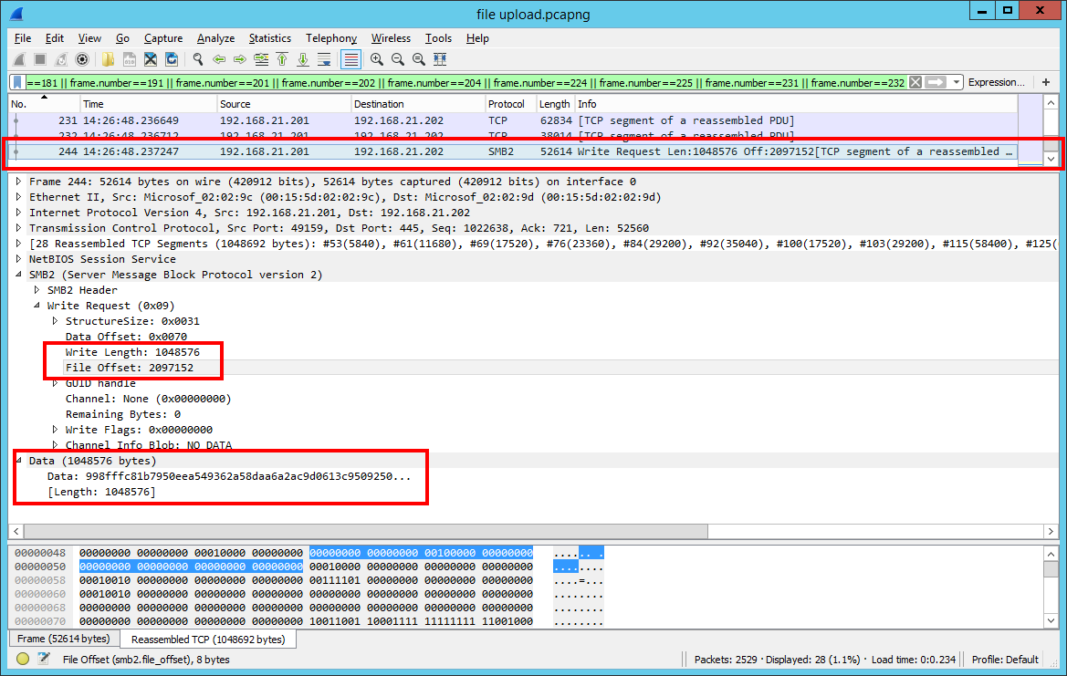
Task: Expand NetBIOS Session Service node
Action: [x=18, y=259]
